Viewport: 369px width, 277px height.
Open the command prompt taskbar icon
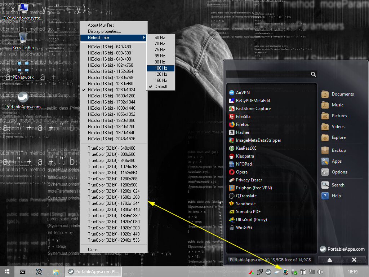point(23,272)
